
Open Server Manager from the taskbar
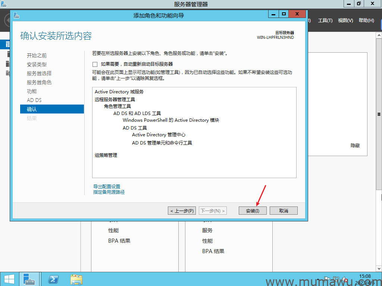(29, 279)
